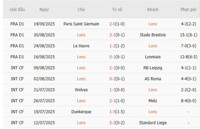Select Standard Liege team link
Screen dimensions: 200x129
pyautogui.click(x=153, y=123)
